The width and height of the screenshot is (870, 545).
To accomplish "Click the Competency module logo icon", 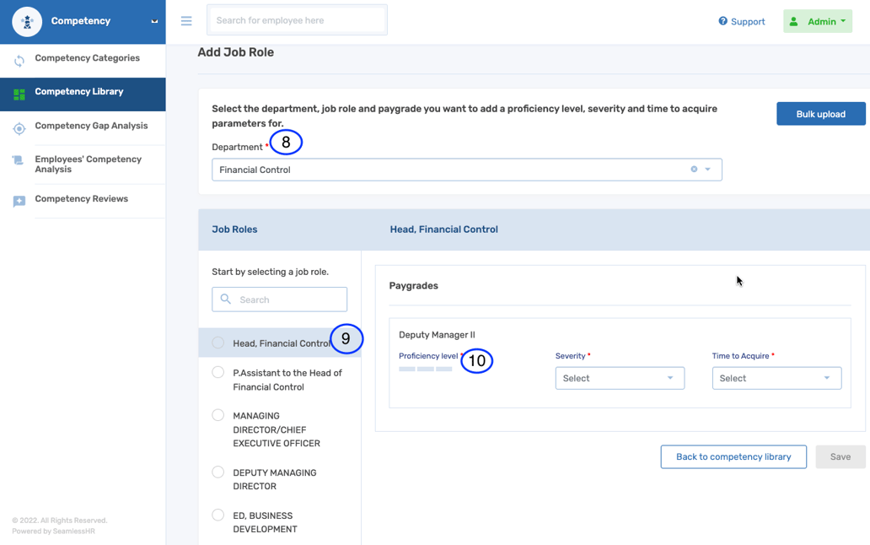I will [27, 22].
